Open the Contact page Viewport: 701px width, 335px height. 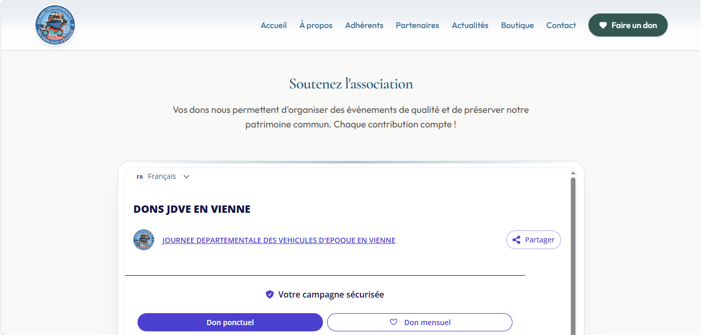561,25
